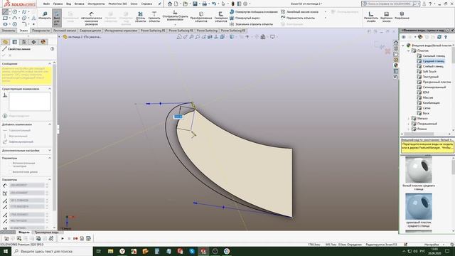Click the Undo icon in title toolbar
This screenshot has width=455, height=256.
pos(214,4)
